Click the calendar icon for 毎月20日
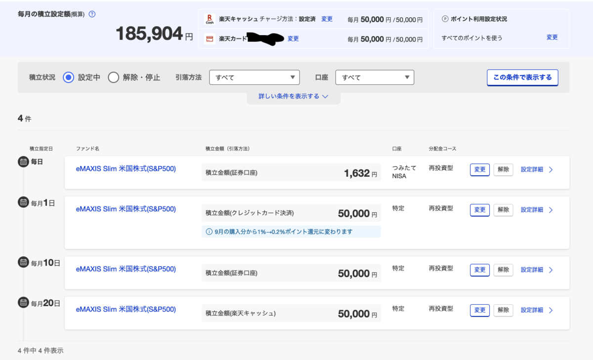The height and width of the screenshot is (360, 593). (23, 302)
